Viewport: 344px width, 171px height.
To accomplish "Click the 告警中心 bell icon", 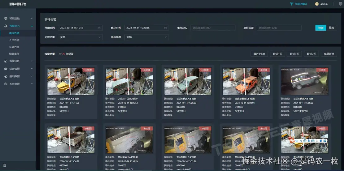I will click(6, 26).
